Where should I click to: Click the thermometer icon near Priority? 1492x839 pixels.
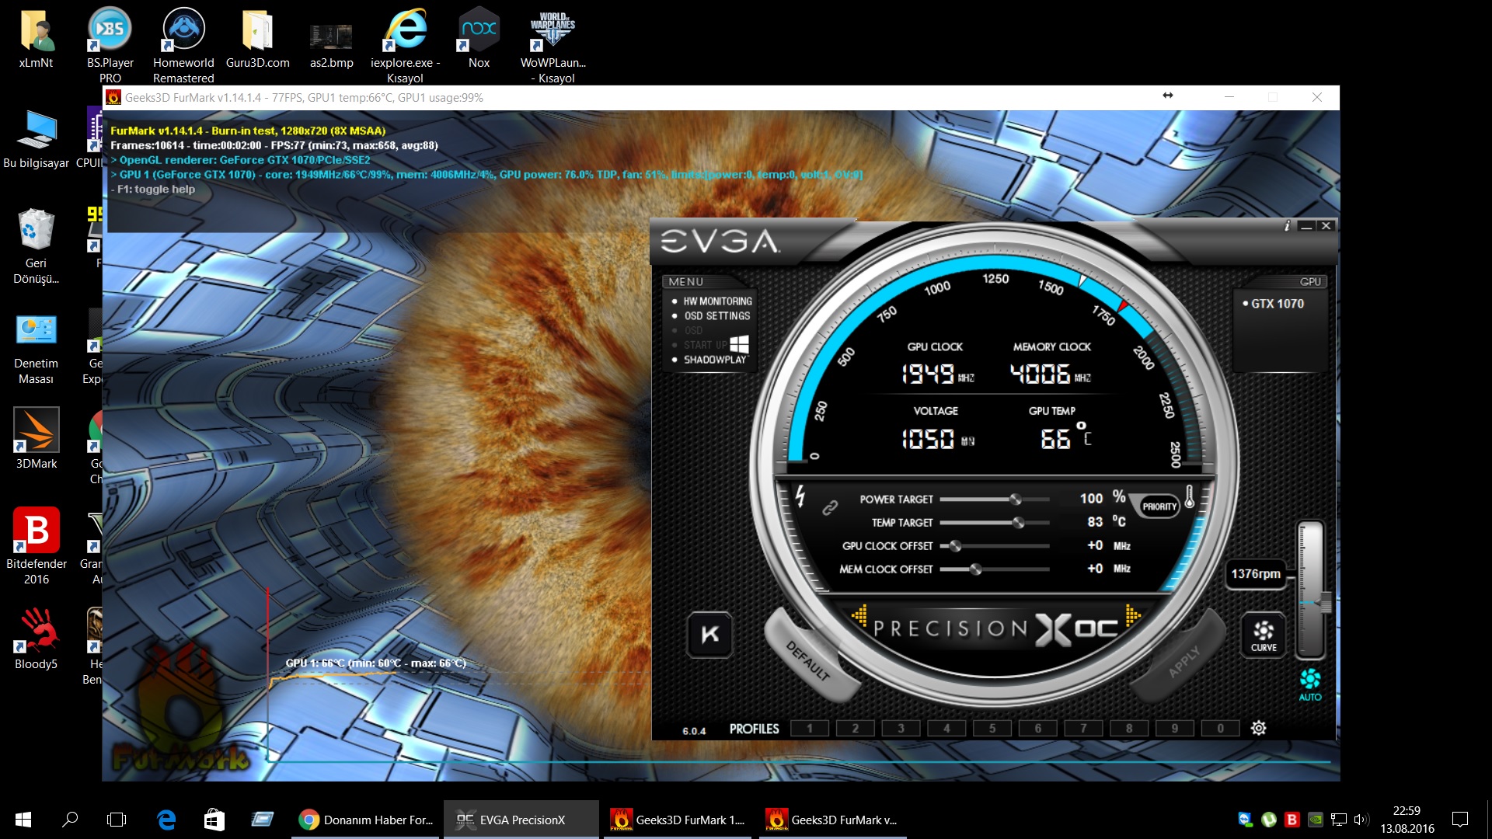pyautogui.click(x=1189, y=496)
